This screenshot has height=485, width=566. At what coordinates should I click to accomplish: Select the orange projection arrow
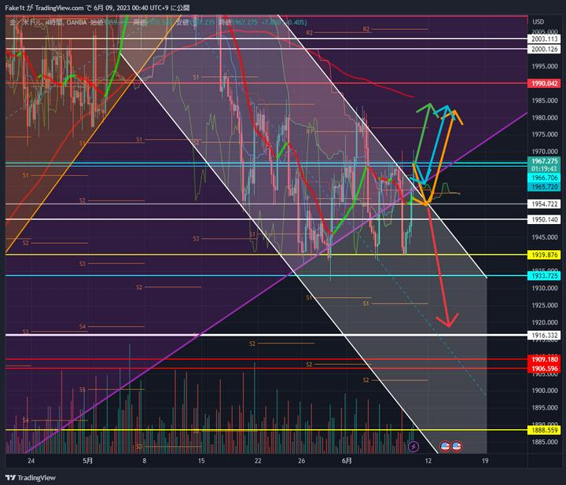click(447, 149)
